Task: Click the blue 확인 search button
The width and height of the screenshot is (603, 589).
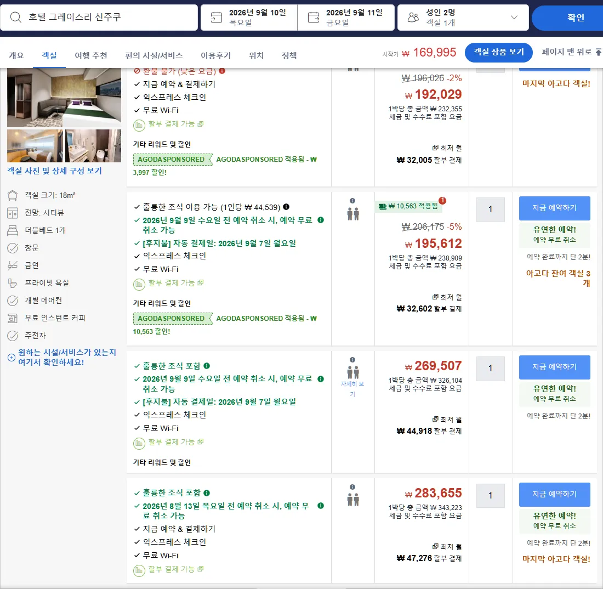Action: click(567, 18)
